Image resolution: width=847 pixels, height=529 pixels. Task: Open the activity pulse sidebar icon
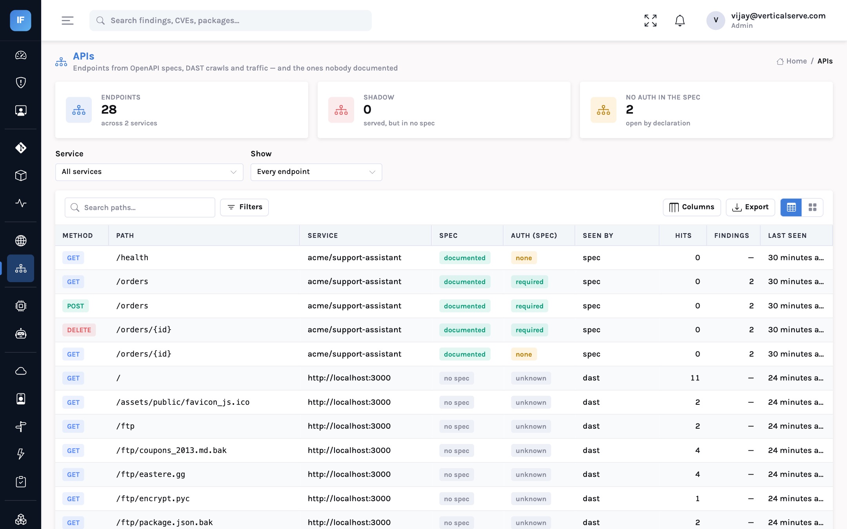tap(21, 203)
